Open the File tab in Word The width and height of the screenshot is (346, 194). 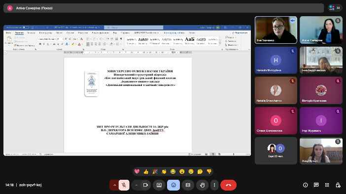tap(8, 33)
